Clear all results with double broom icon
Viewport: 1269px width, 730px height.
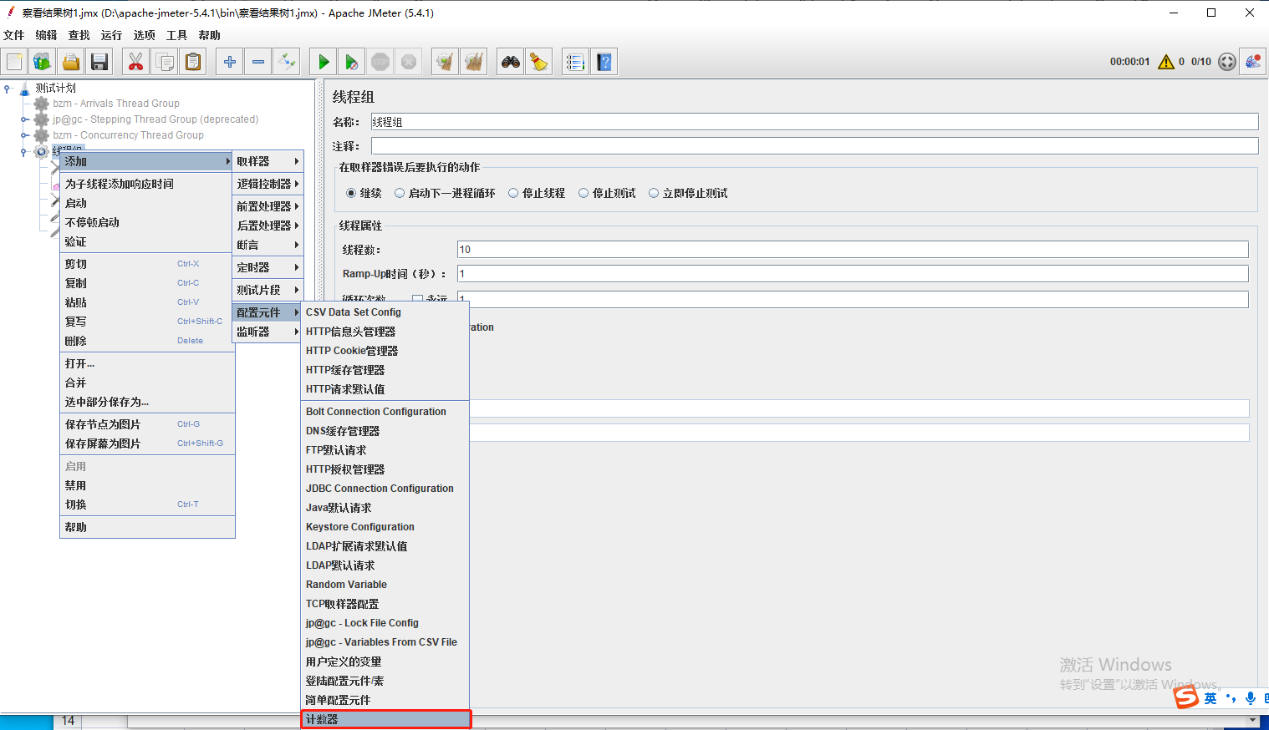[x=474, y=62]
